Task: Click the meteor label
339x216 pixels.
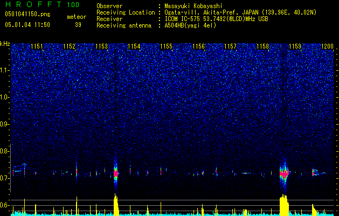Action: [x=77, y=17]
